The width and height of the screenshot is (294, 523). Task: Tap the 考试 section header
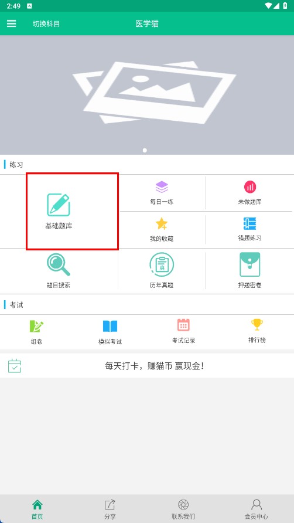(x=16, y=304)
